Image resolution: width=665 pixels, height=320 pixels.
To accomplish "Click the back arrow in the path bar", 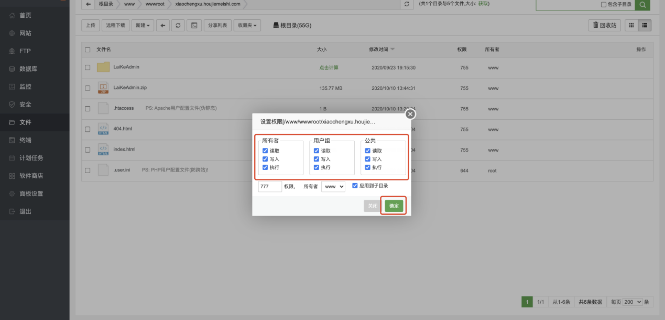I will pos(88,4).
